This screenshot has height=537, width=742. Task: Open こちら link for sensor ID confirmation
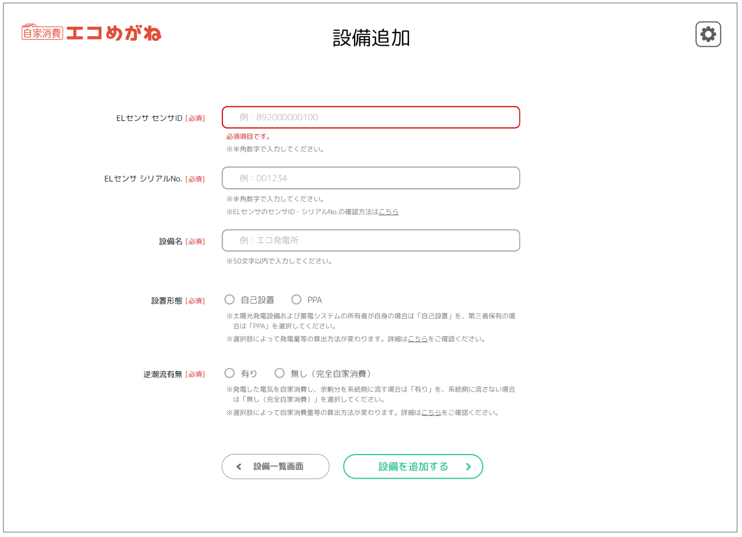(389, 212)
